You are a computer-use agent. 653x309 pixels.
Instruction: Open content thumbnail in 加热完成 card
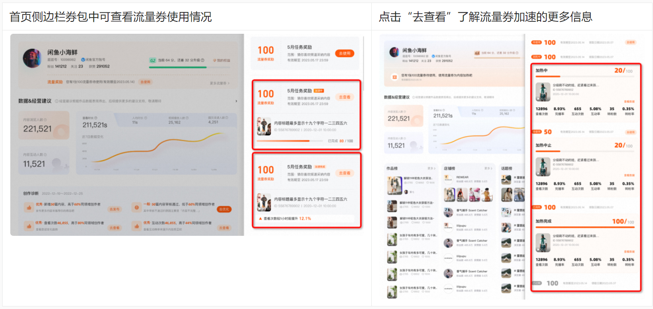pyautogui.click(x=543, y=242)
